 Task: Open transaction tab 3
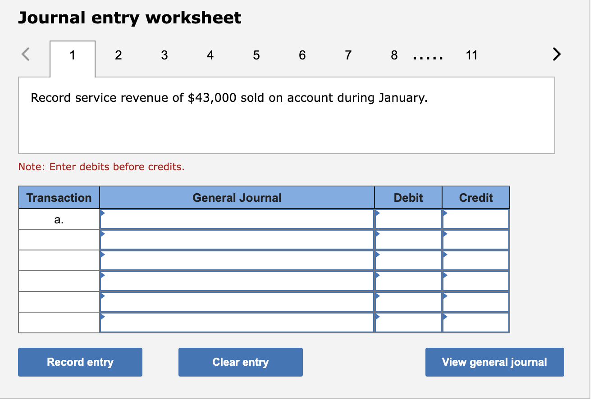[x=164, y=55]
